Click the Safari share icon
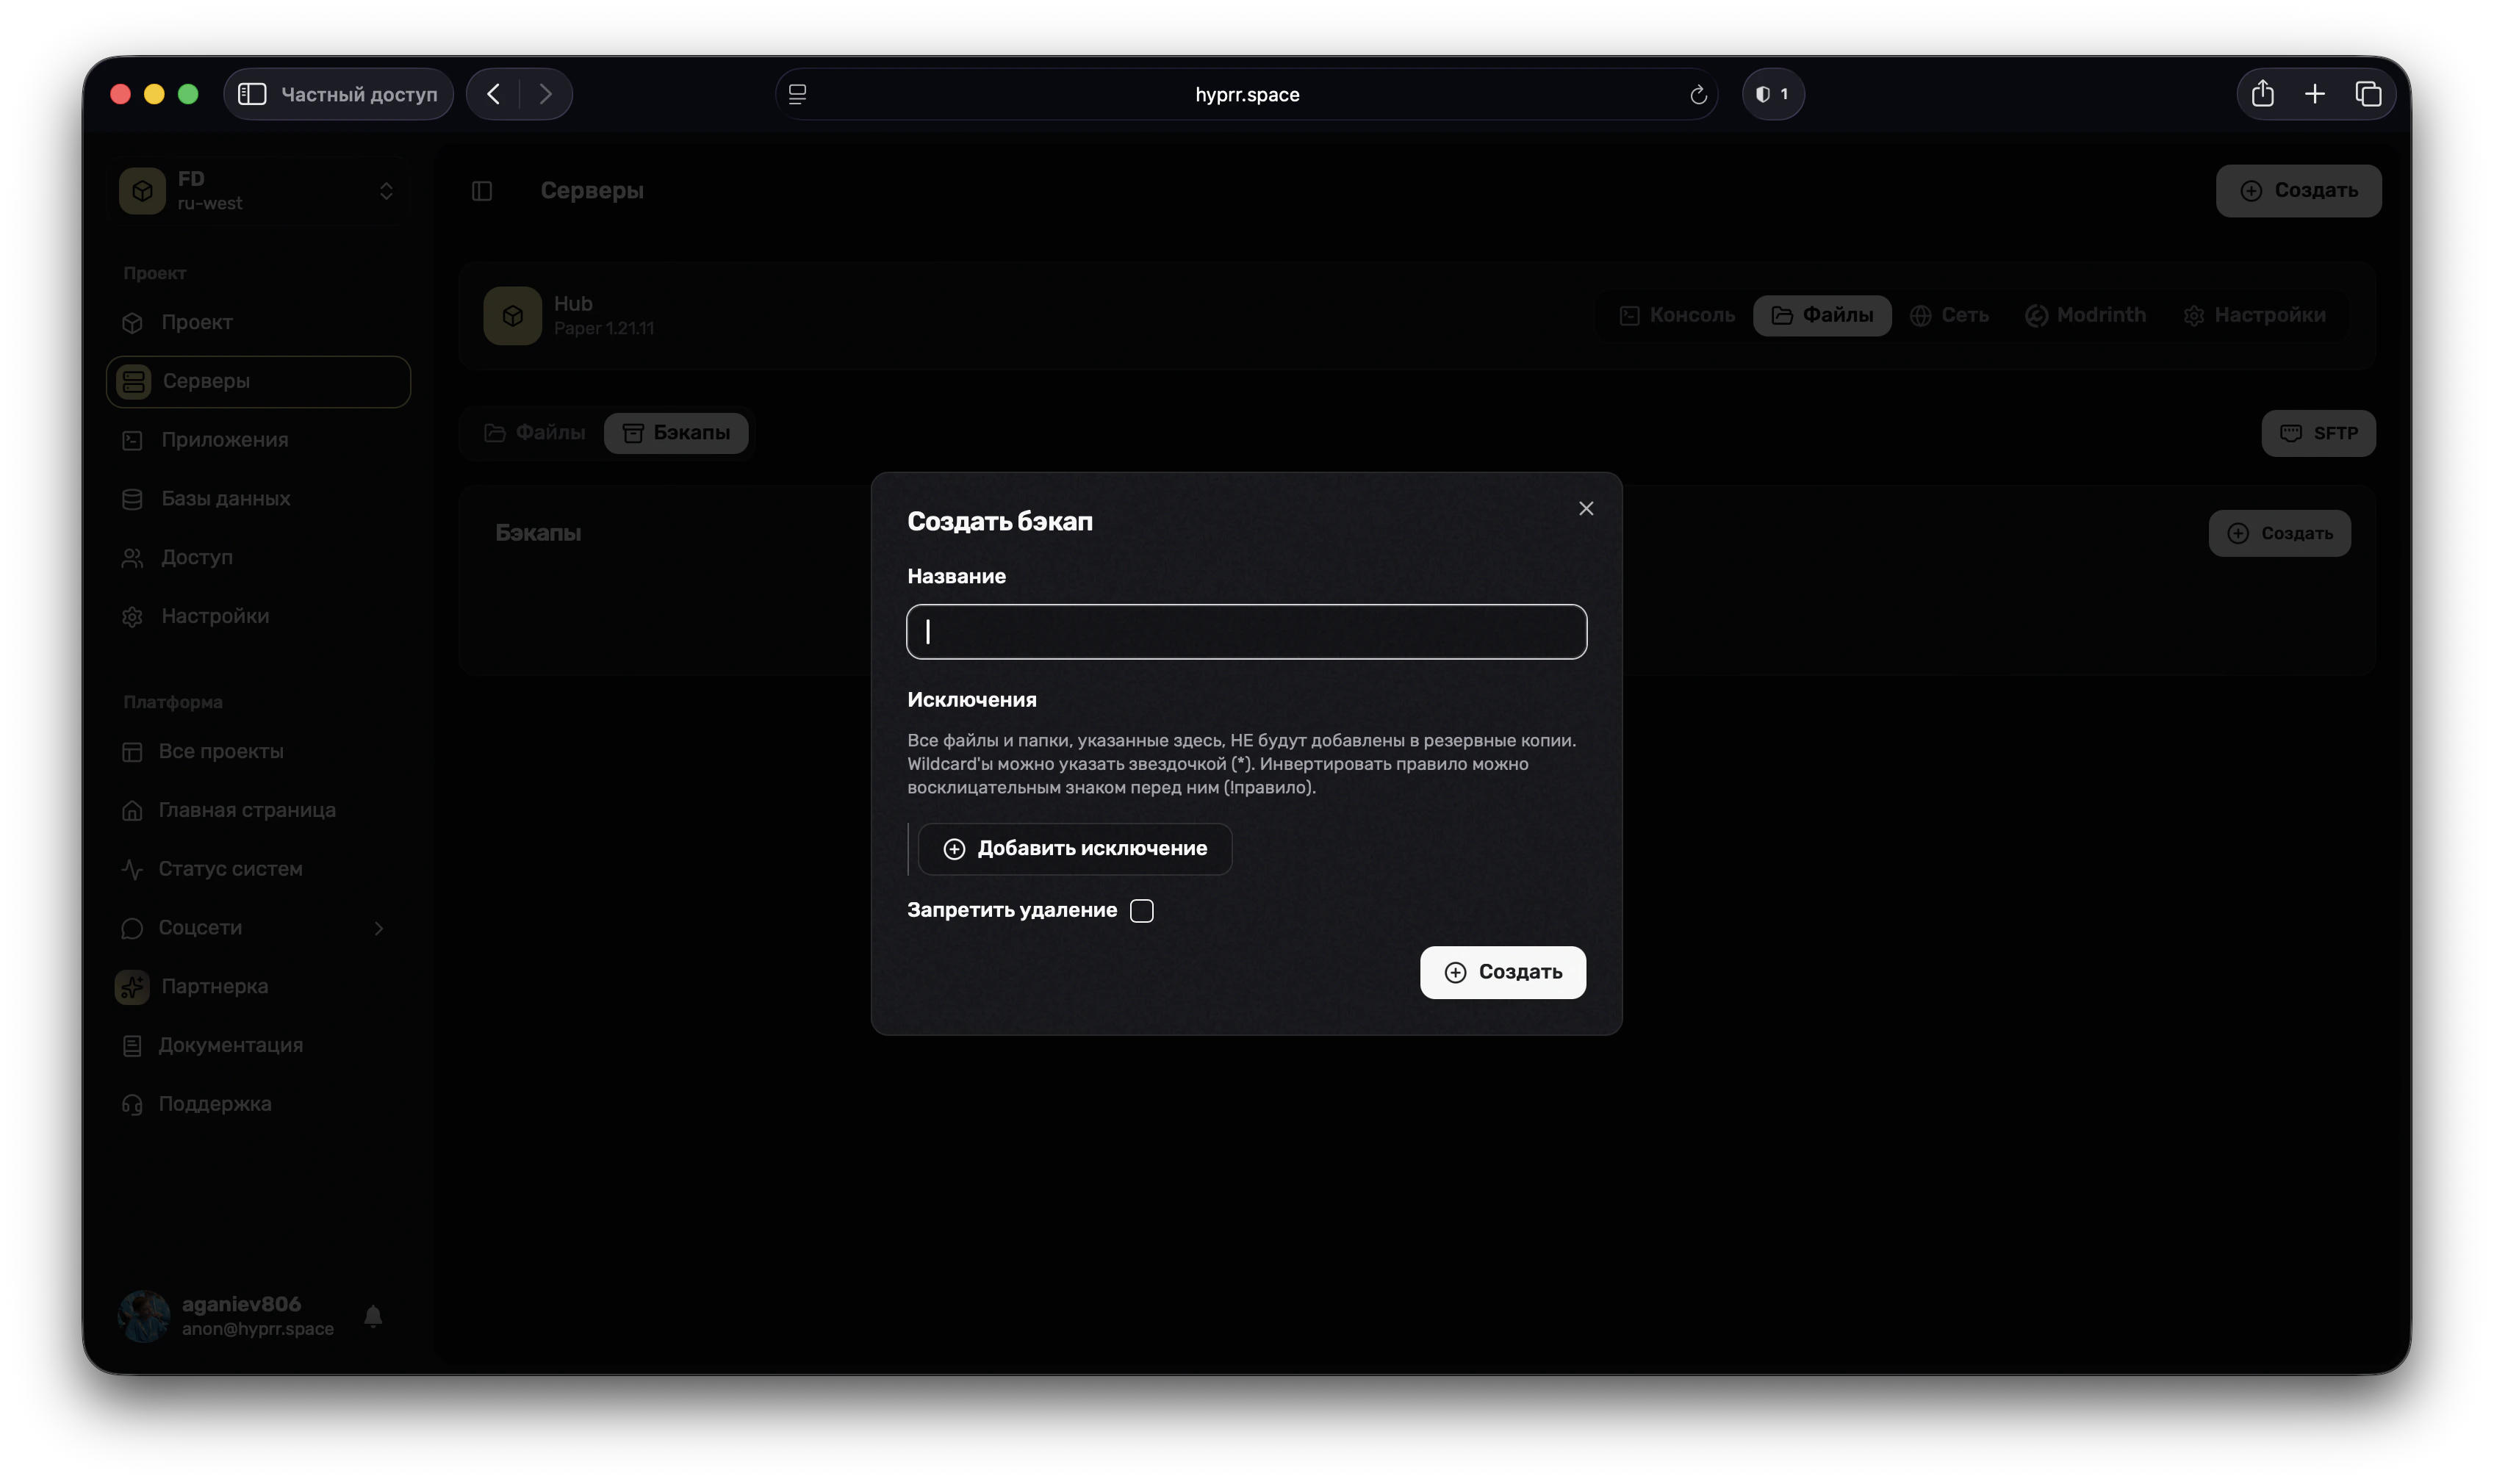This screenshot has width=2494, height=1484. click(x=2262, y=94)
